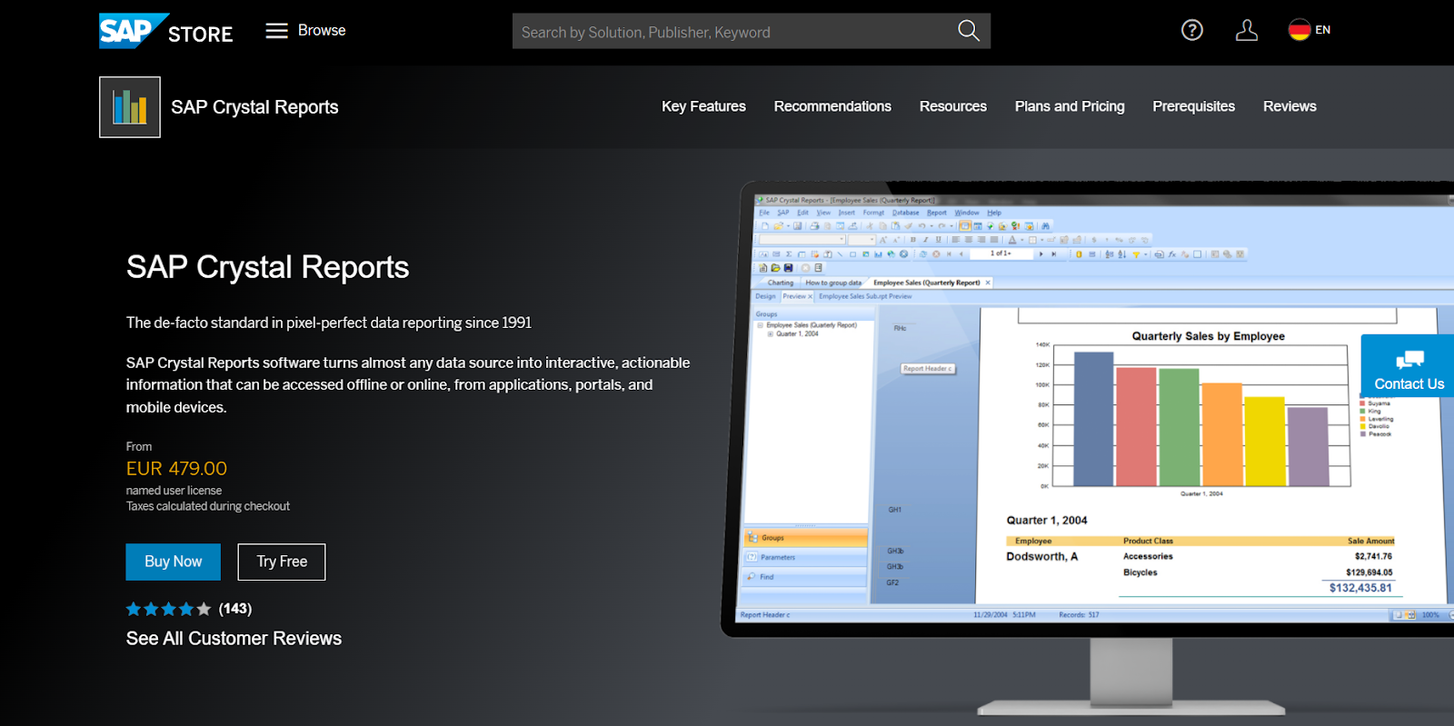The image size is (1454, 726).
Task: Click the Try Free button
Action: click(x=282, y=562)
